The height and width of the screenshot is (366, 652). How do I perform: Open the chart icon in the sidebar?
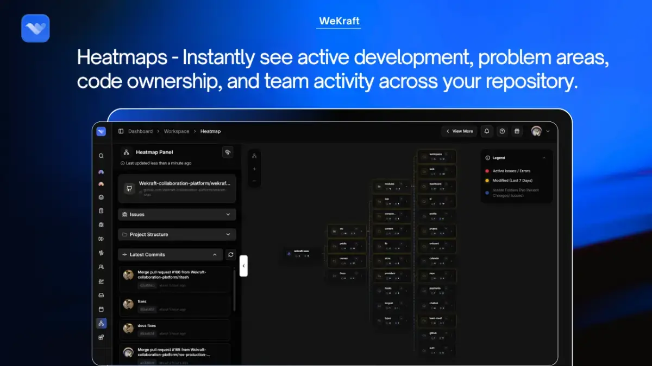coord(101,281)
